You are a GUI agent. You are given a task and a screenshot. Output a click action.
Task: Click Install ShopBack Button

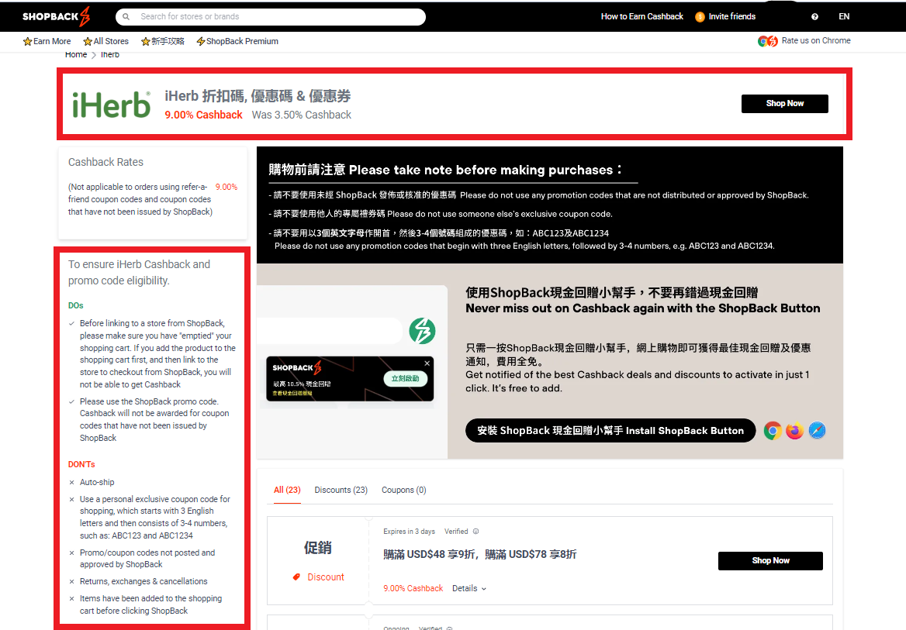coord(610,431)
